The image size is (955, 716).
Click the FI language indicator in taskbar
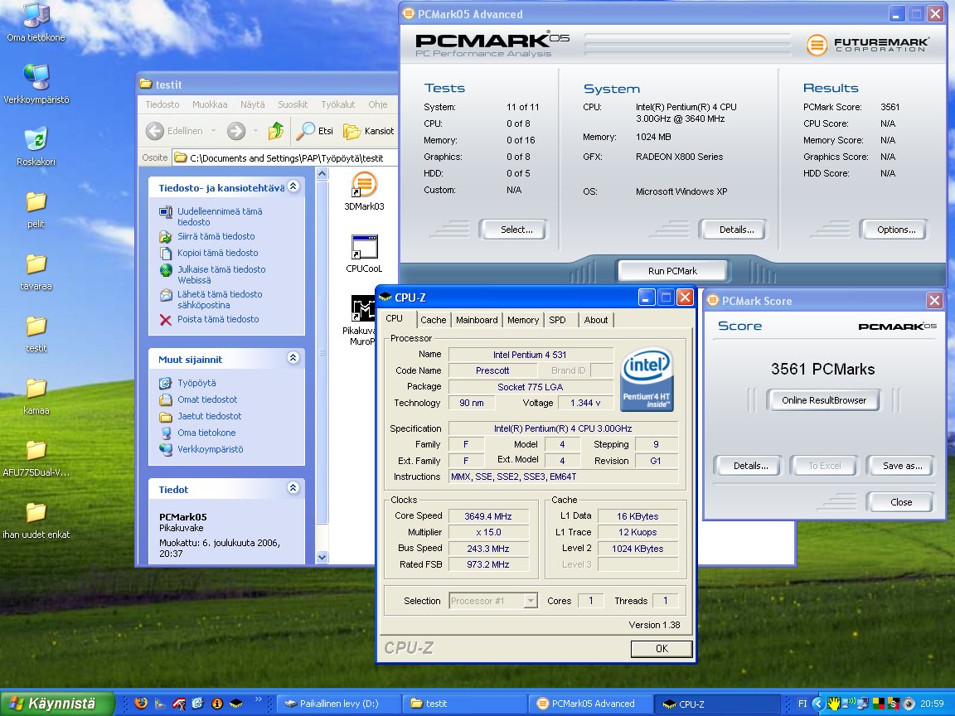[x=802, y=704]
